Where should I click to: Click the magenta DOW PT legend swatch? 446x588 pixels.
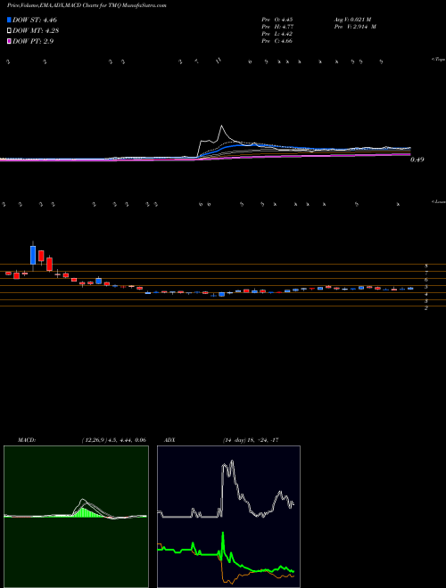click(x=9, y=41)
